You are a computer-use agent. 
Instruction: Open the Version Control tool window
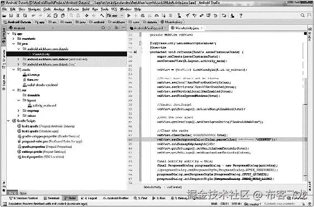click(x=24, y=198)
